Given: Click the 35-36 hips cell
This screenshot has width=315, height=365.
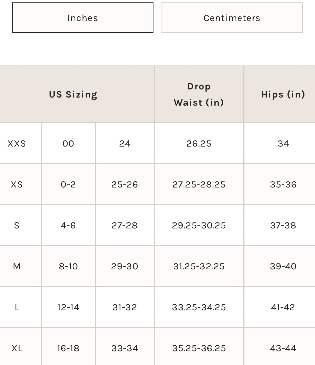Looking at the screenshot, I should click(283, 185).
